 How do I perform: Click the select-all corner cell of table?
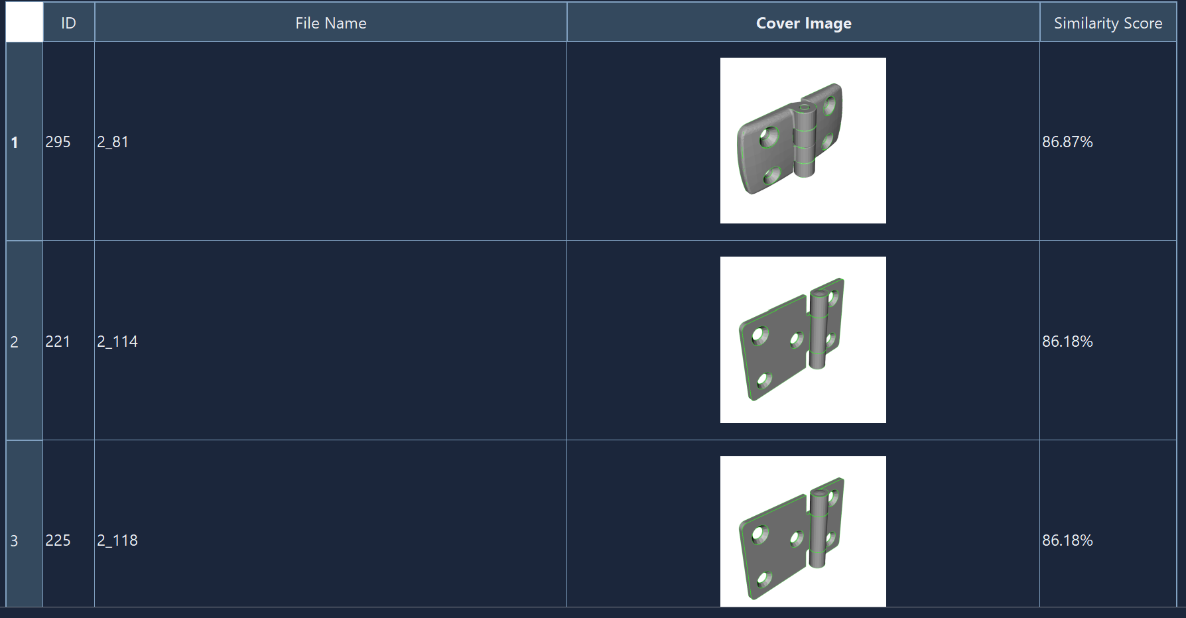pos(25,23)
